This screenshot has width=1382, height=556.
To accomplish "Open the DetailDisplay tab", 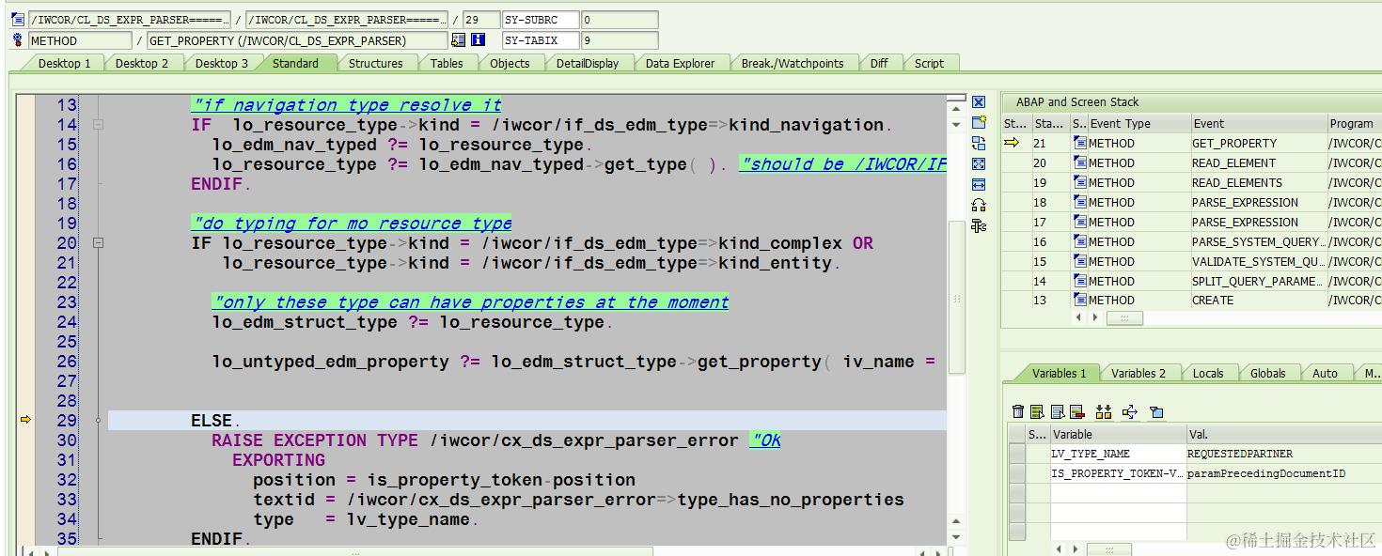I will [x=588, y=63].
